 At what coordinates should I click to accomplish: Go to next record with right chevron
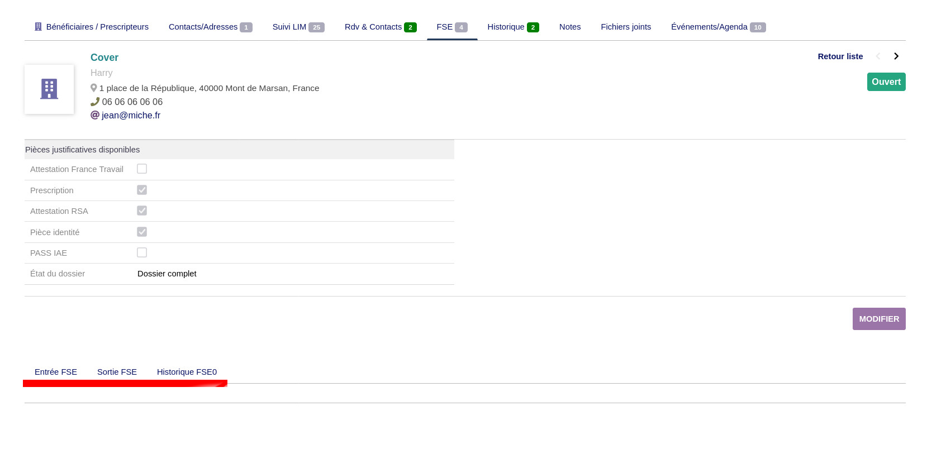click(x=896, y=56)
